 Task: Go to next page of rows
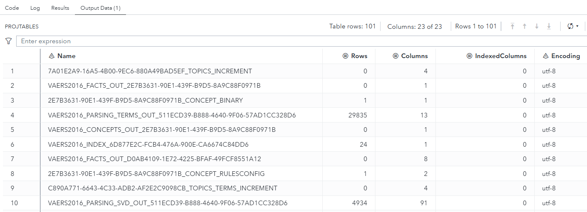[537, 26]
